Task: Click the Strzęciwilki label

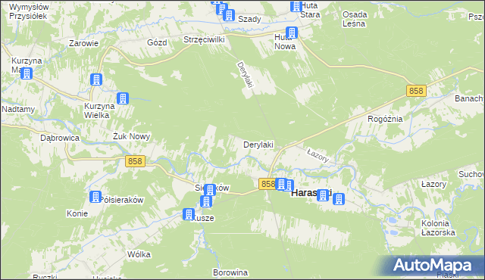Action: click(204, 40)
